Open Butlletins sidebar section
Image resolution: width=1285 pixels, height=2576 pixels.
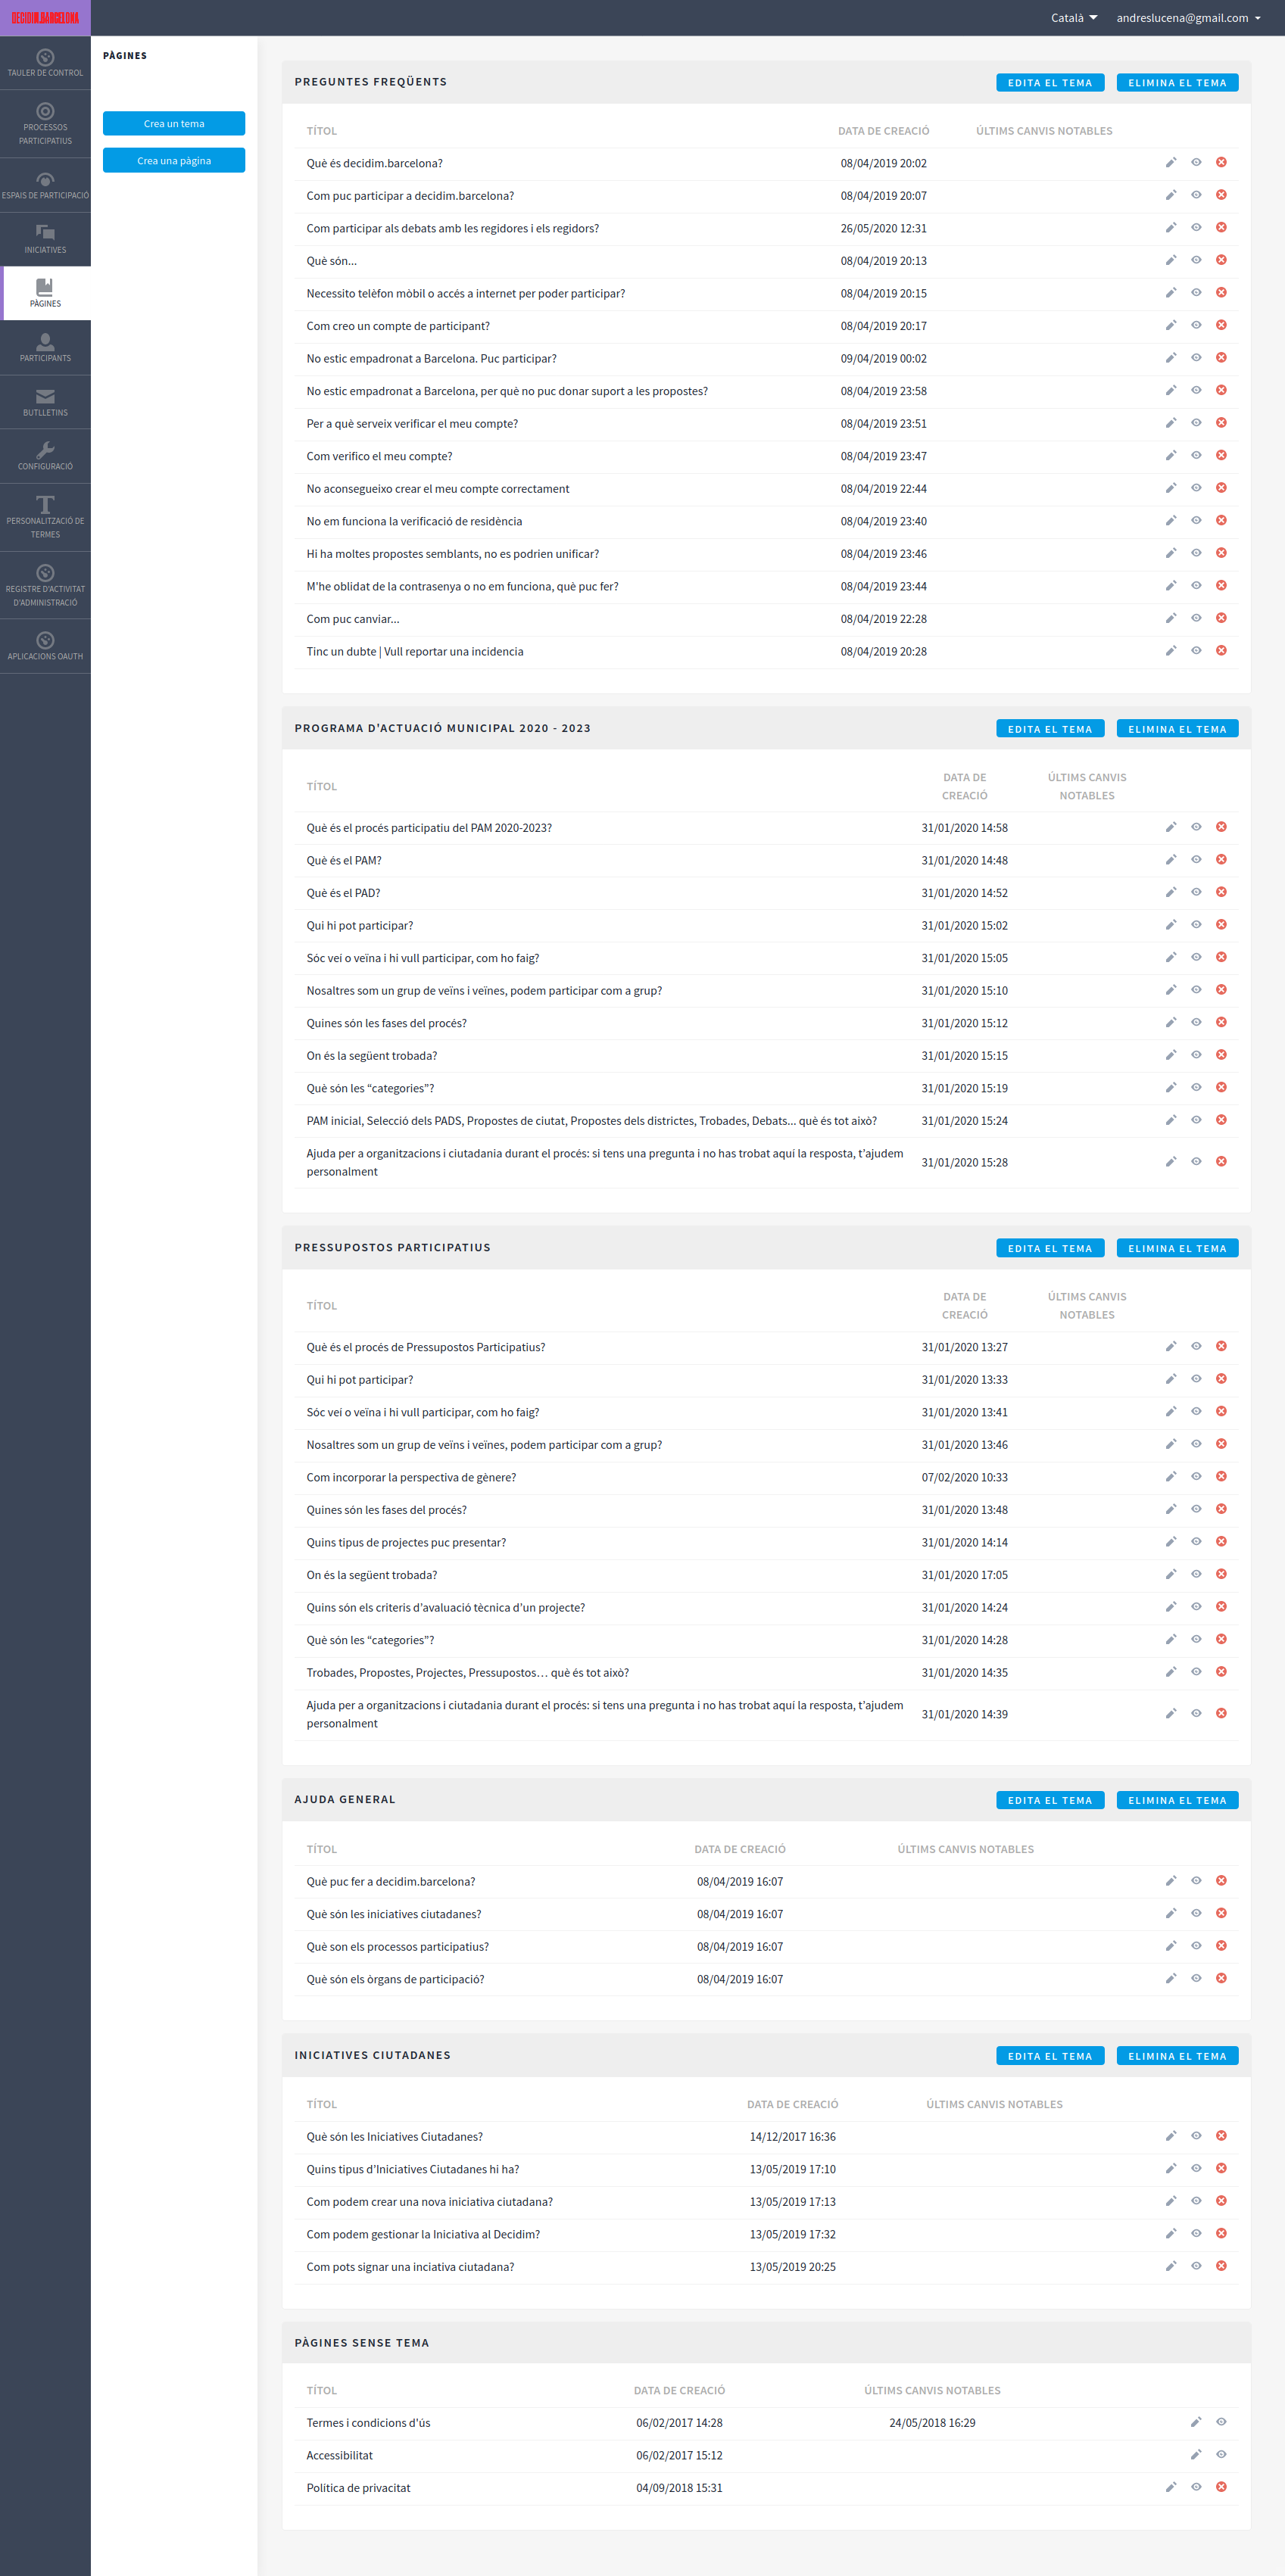pos(45,402)
